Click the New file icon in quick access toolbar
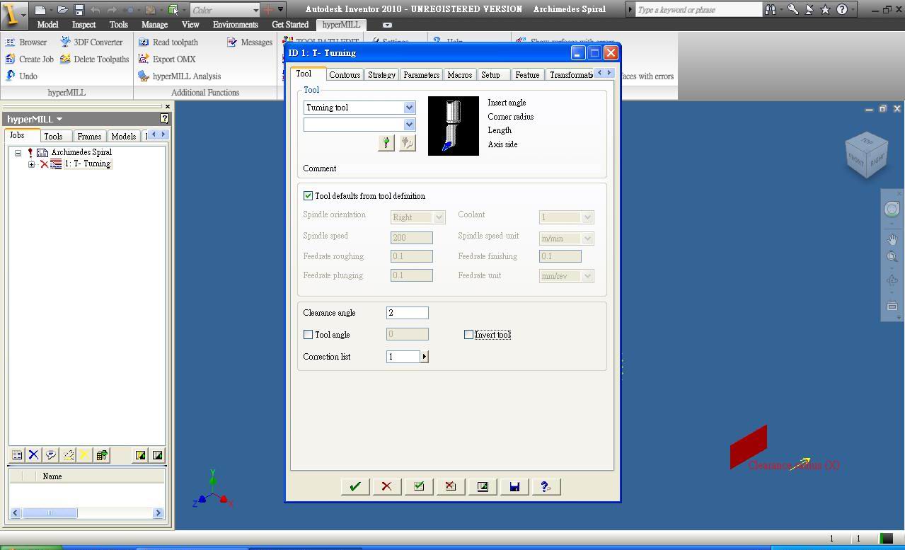The image size is (905, 550). (41, 10)
